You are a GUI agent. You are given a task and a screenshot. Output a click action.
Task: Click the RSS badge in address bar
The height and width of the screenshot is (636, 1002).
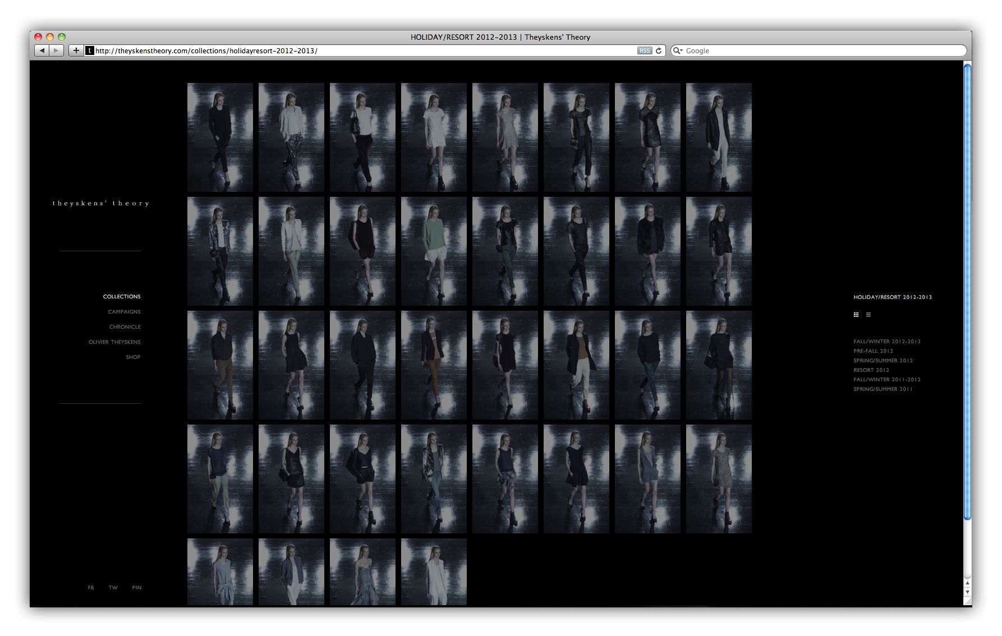click(x=645, y=50)
